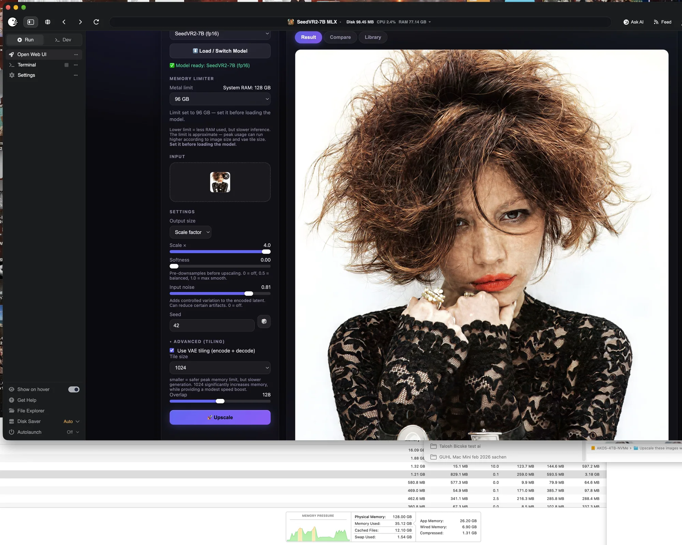Click Load / Switch Model button
Image resolution: width=682 pixels, height=545 pixels.
220,51
